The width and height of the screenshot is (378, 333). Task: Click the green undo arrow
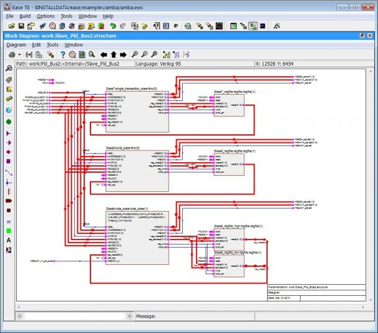coord(113,26)
